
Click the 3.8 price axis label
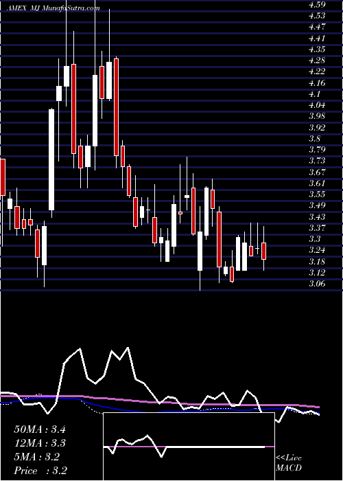(315, 138)
